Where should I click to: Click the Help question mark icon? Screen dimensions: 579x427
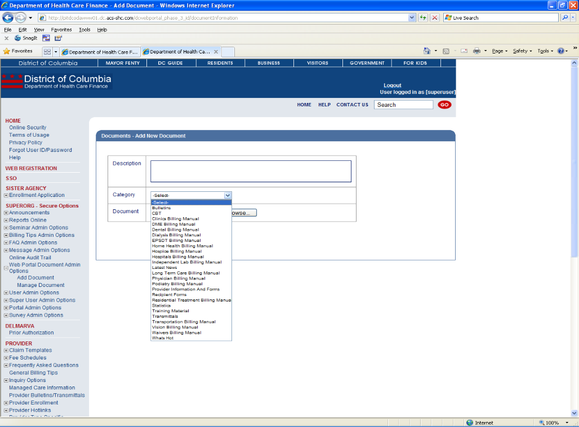pos(560,51)
